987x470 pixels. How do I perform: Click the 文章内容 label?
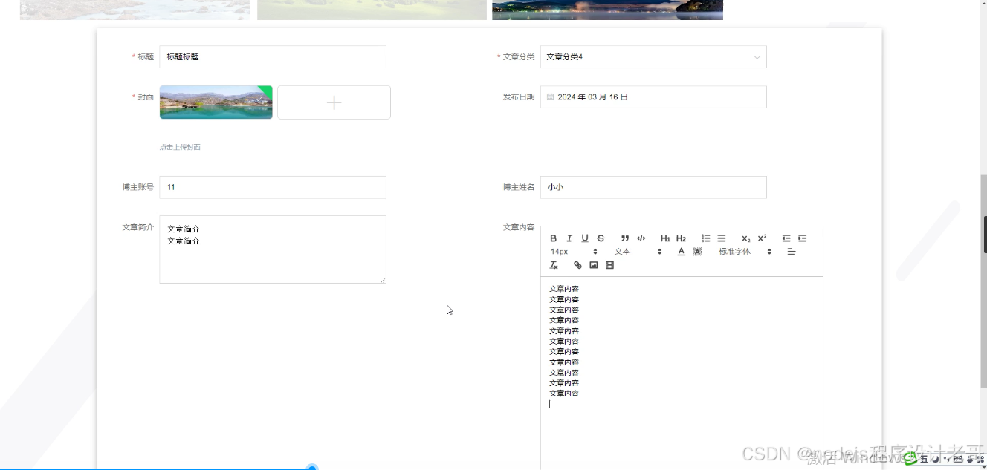tap(519, 227)
